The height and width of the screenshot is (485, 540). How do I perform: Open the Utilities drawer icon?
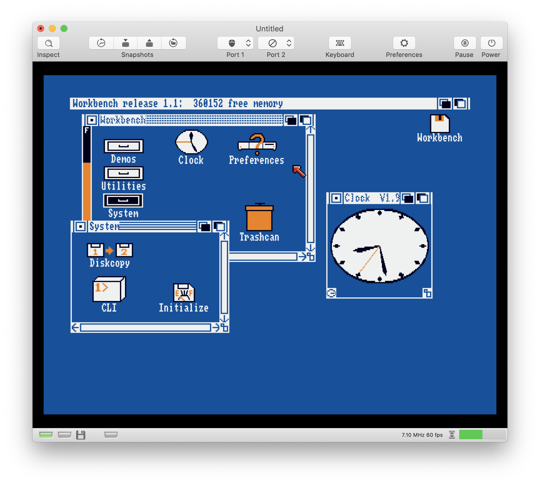[124, 173]
